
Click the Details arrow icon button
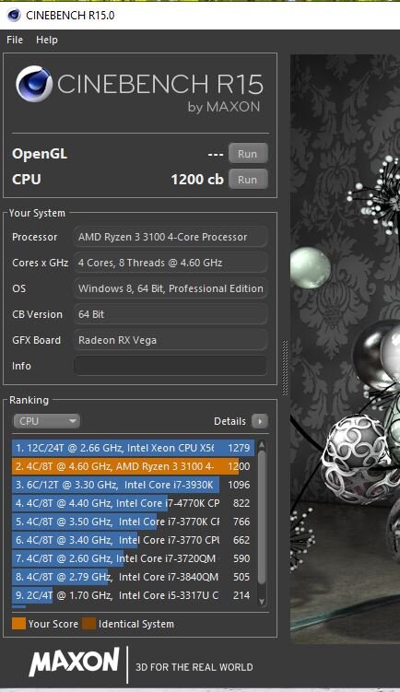(260, 421)
